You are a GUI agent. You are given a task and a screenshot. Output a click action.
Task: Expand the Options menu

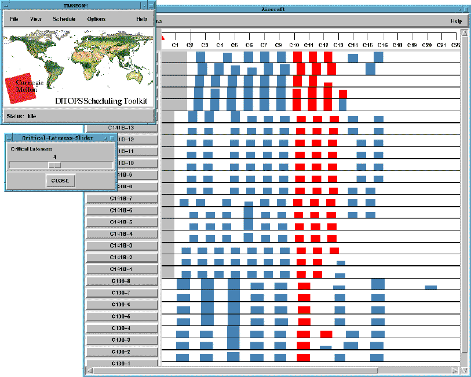pos(96,19)
